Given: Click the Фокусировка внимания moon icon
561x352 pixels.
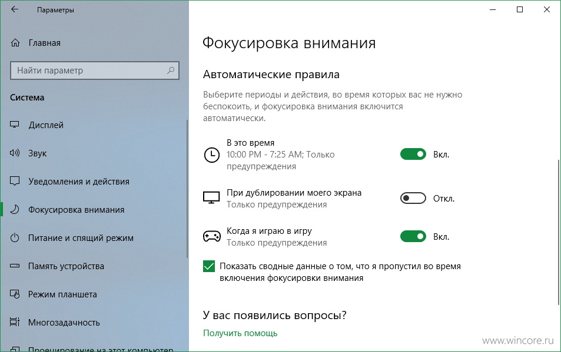Looking at the screenshot, I should (15, 209).
